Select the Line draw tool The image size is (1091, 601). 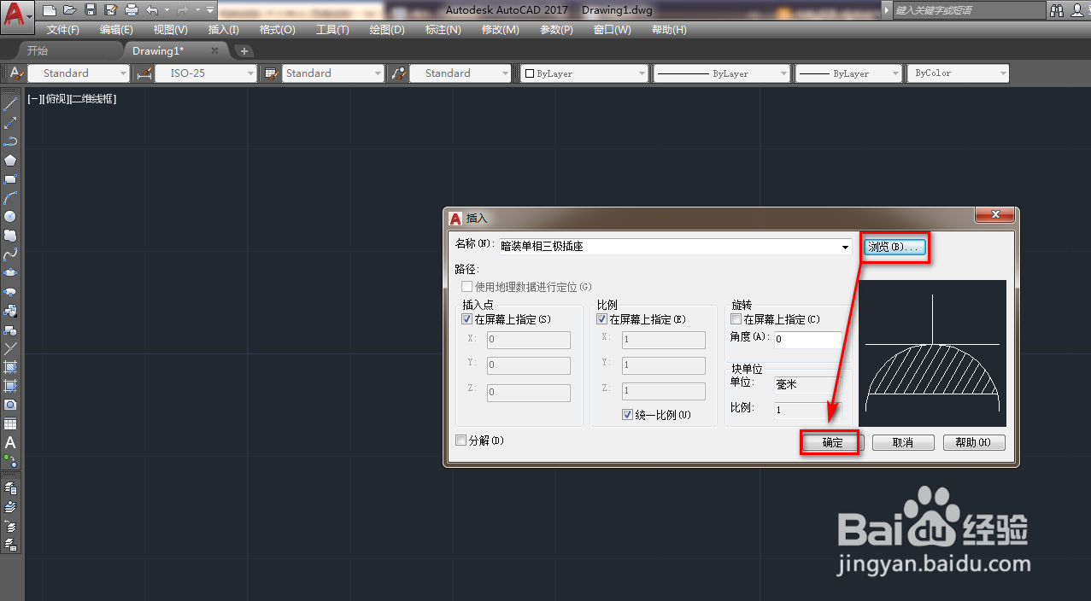coord(10,104)
